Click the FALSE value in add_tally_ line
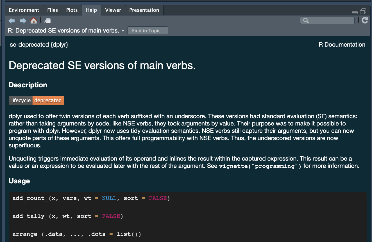This screenshot has height=242, width=372. [111, 216]
